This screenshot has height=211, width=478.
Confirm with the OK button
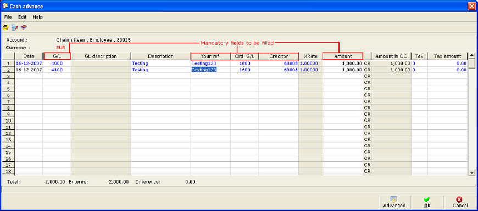pyautogui.click(x=427, y=202)
